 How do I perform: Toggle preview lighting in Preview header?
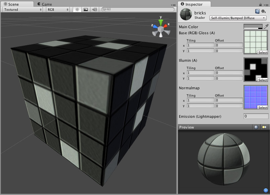pyautogui.click(x=264, y=127)
